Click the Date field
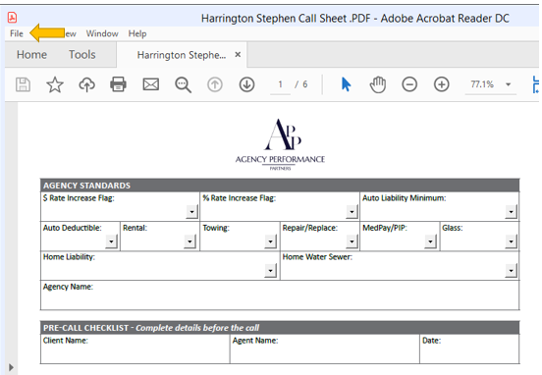The image size is (542, 375). [x=469, y=348]
